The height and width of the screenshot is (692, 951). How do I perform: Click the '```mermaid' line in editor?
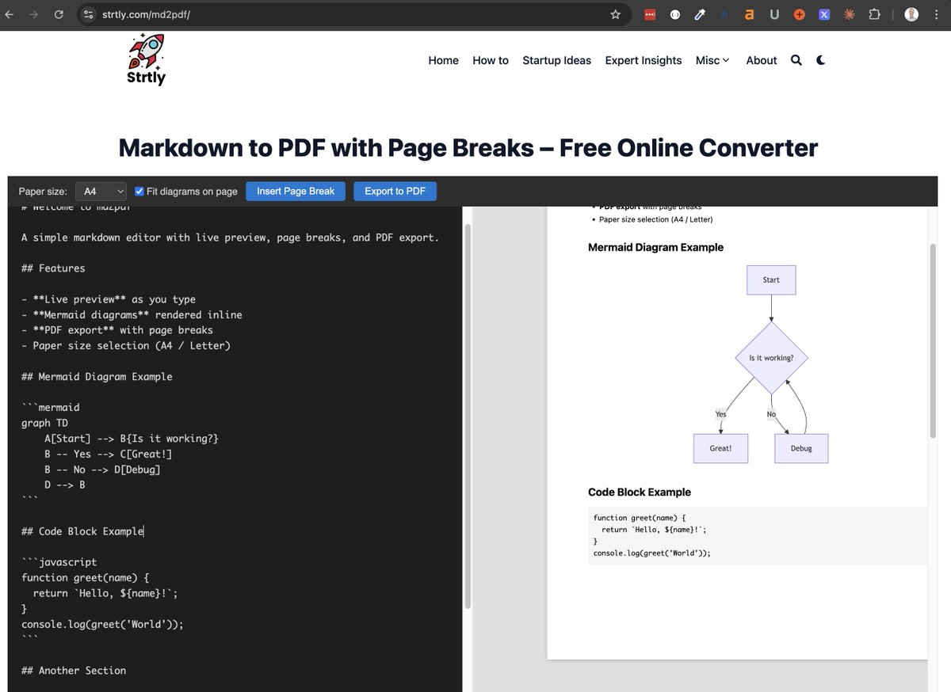51,408
